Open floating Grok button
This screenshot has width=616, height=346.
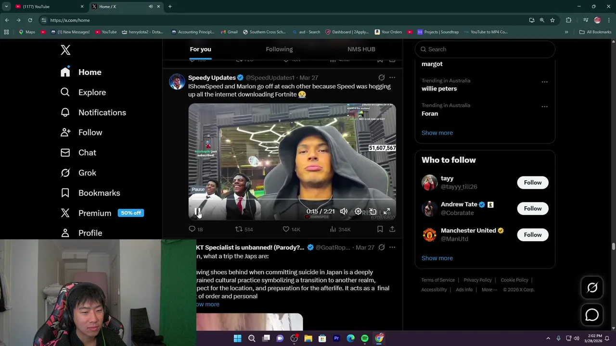[x=592, y=287]
